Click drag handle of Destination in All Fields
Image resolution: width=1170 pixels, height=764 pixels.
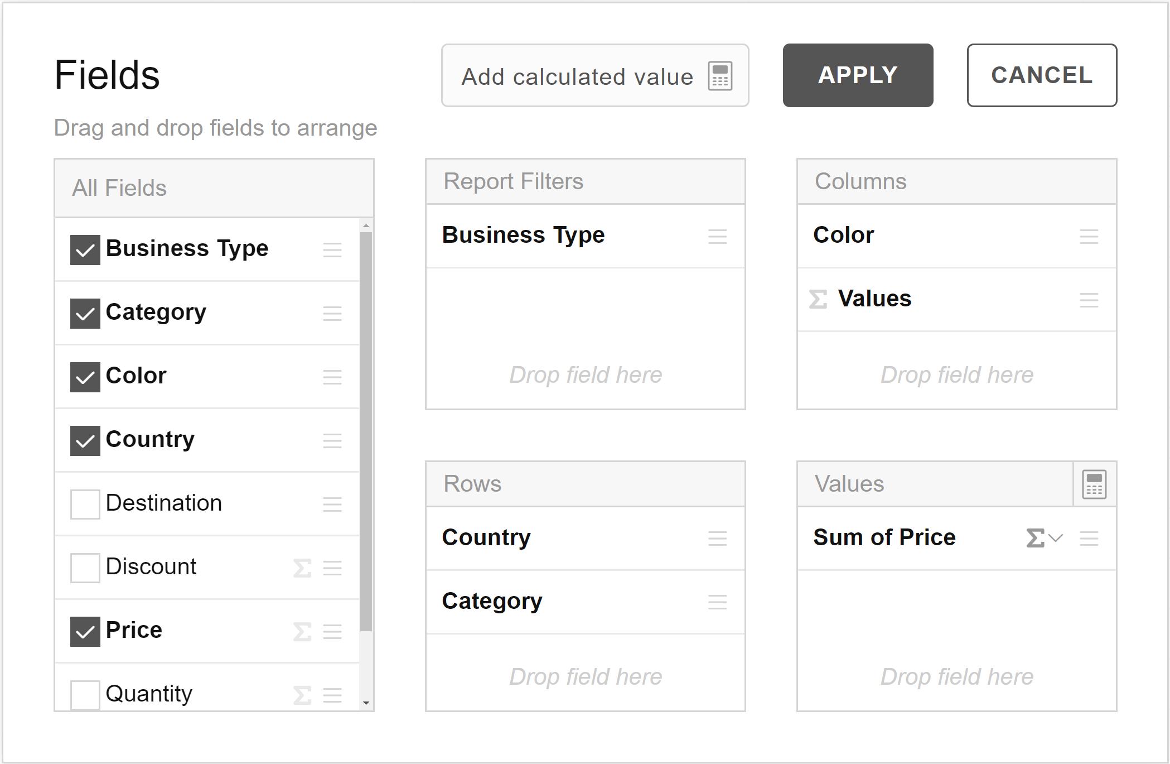[x=332, y=504]
